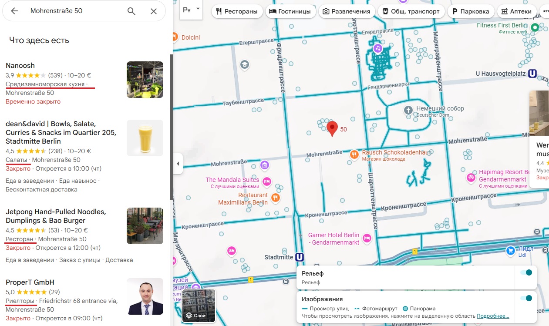This screenshot has height=326, width=549.
Task: Open the currency filter dropdown arrow
Action: [198, 9]
